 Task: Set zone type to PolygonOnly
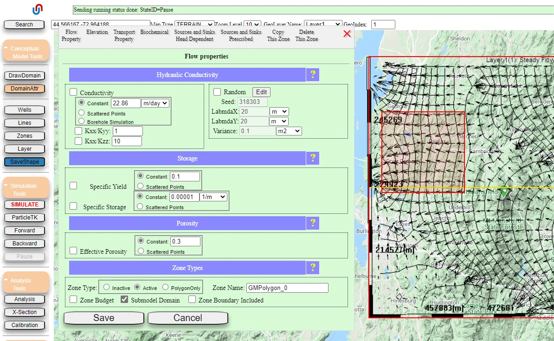165,287
